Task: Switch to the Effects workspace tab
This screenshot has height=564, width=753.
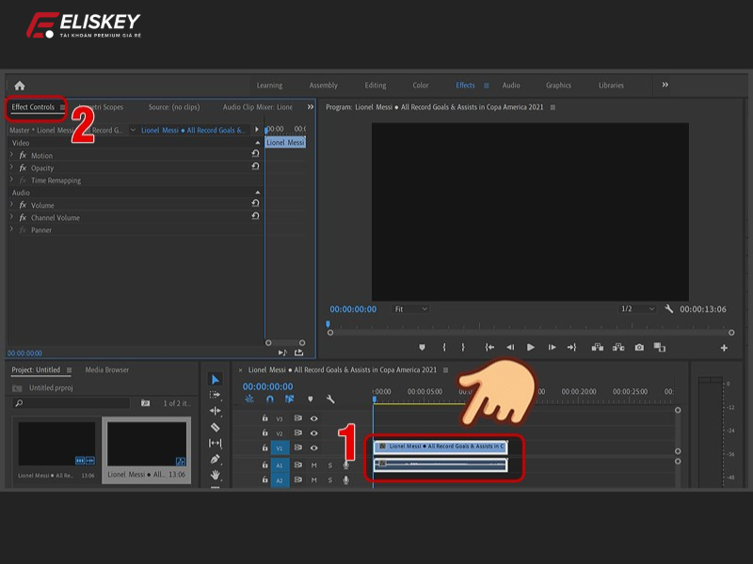Action: click(468, 85)
